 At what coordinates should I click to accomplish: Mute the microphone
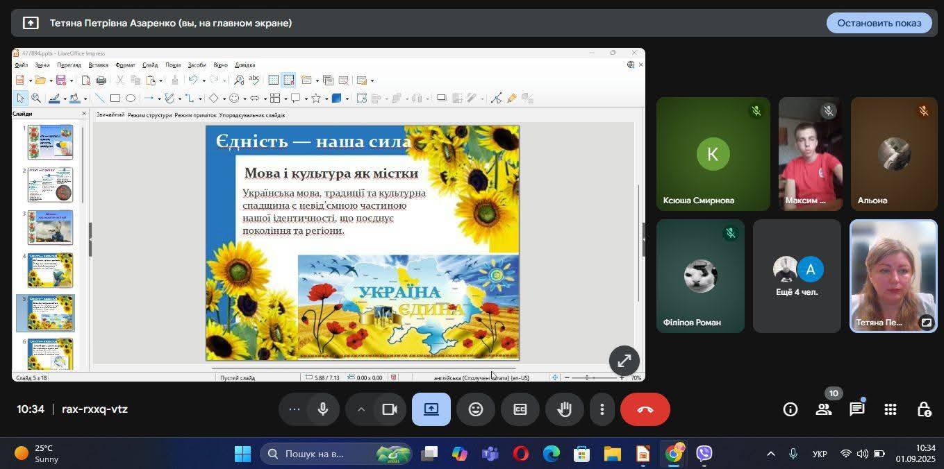click(323, 409)
